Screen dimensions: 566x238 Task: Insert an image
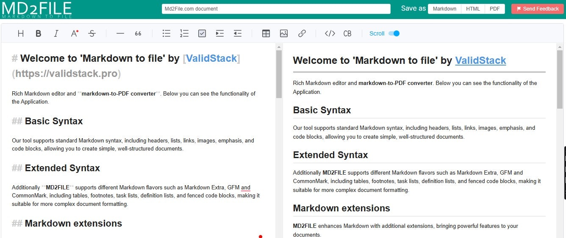[284, 33]
